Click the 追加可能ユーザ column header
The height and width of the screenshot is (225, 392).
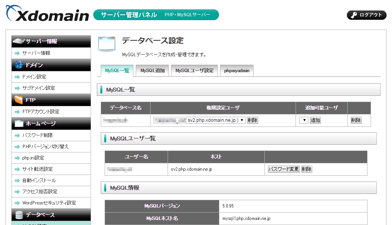pos(322,108)
